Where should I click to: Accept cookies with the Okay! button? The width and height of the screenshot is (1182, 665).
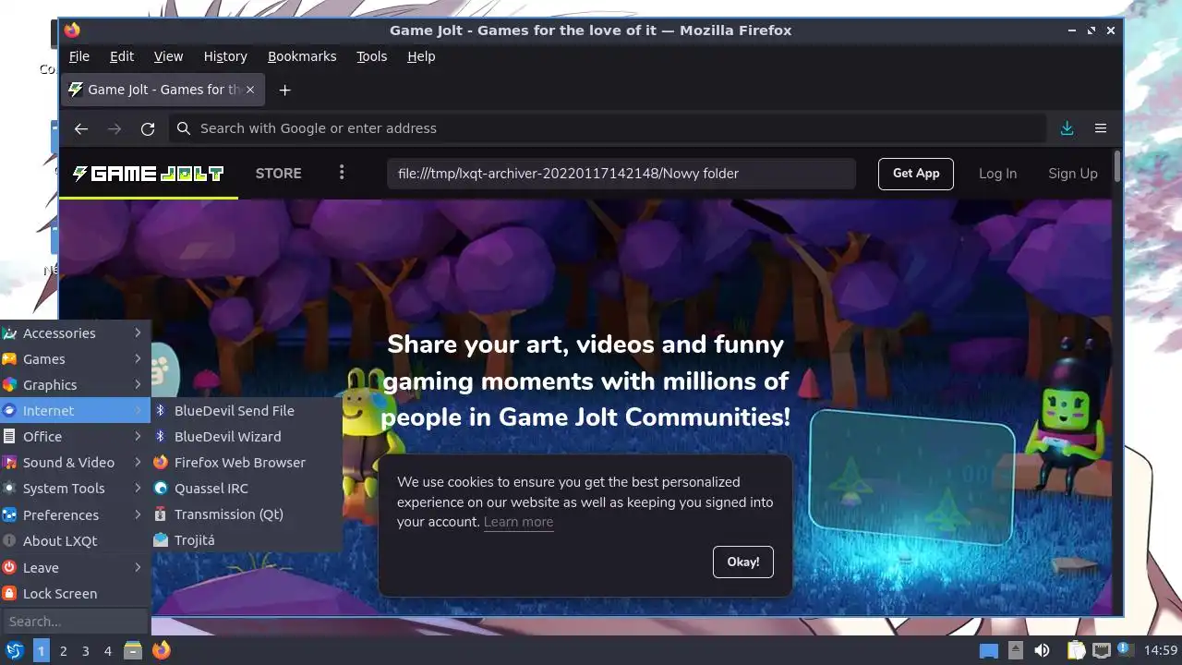pyautogui.click(x=743, y=562)
